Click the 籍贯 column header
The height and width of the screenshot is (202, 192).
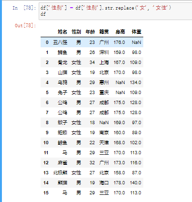104,32
